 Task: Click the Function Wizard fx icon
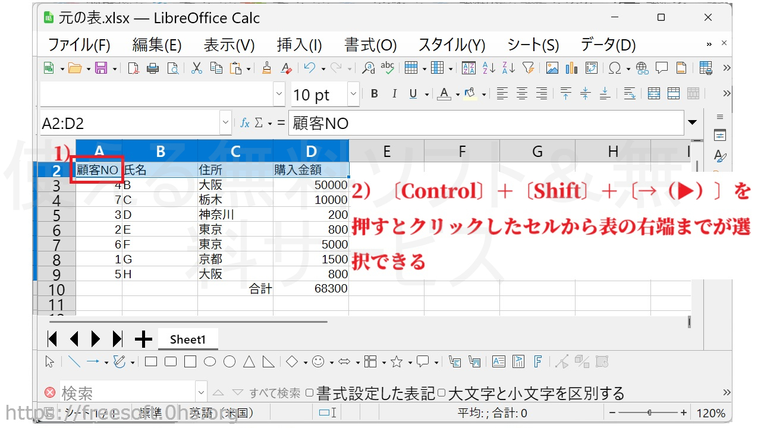[244, 123]
